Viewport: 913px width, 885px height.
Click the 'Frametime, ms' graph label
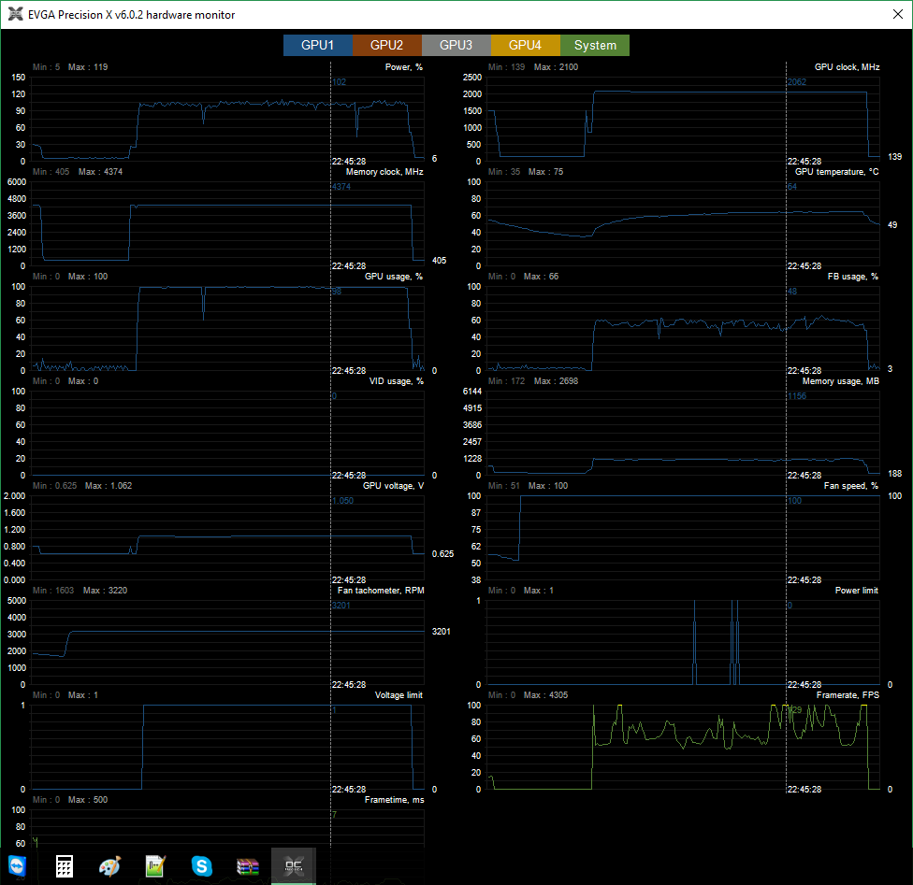click(x=394, y=800)
